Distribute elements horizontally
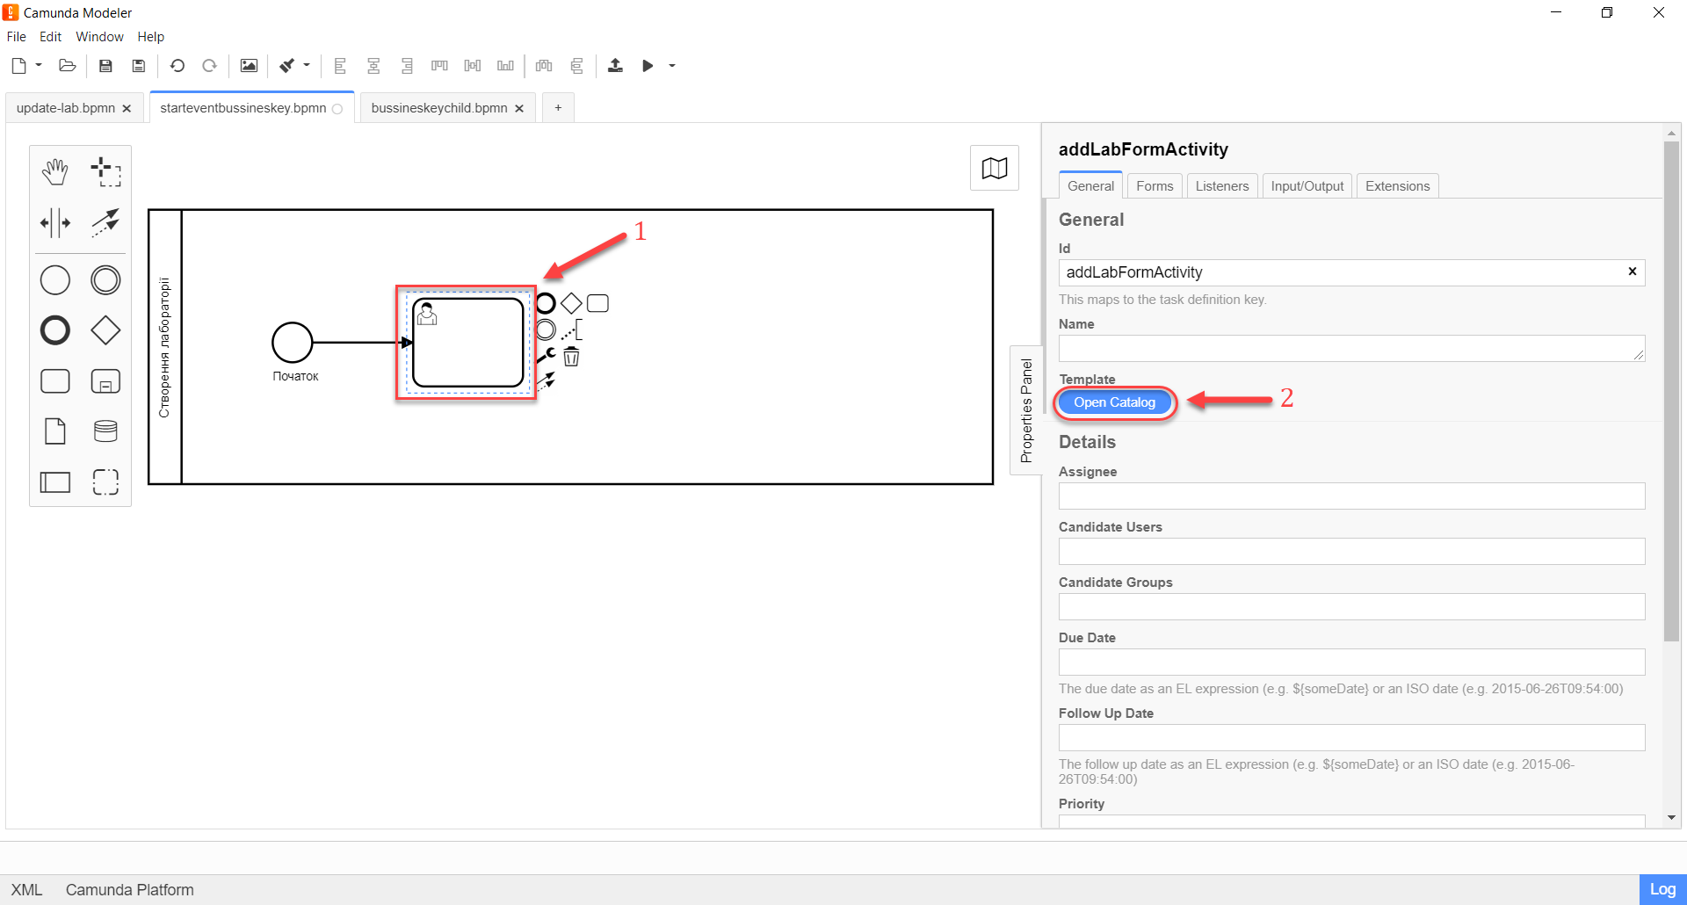 point(544,66)
